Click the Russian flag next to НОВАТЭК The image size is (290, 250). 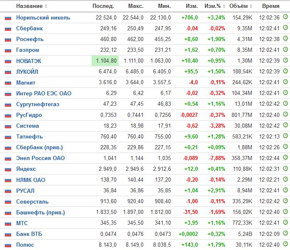coord(8,61)
